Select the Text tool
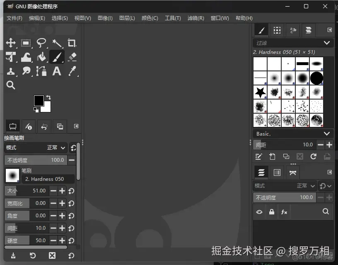The height and width of the screenshot is (265, 338). (x=57, y=71)
